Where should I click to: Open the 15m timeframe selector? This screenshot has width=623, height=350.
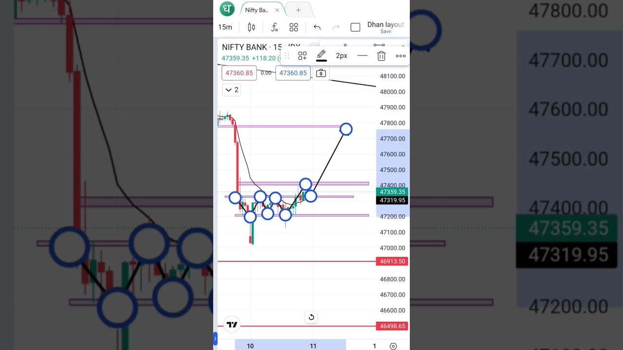pos(225,27)
